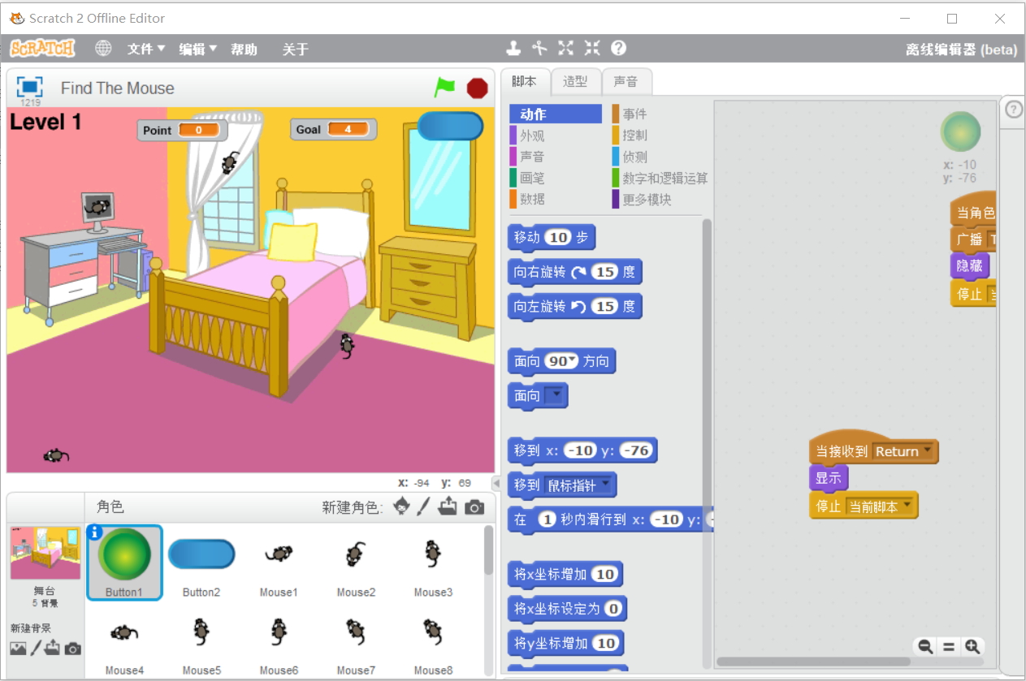The image size is (1026, 681).
Task: Select the Mouse5 sprite thumbnail
Action: [x=201, y=640]
